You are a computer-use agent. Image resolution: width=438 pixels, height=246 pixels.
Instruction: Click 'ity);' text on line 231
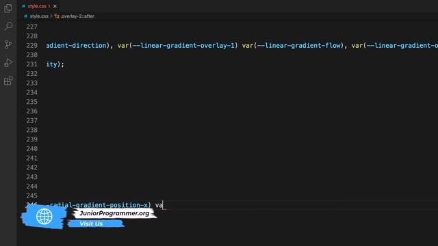[x=55, y=64]
